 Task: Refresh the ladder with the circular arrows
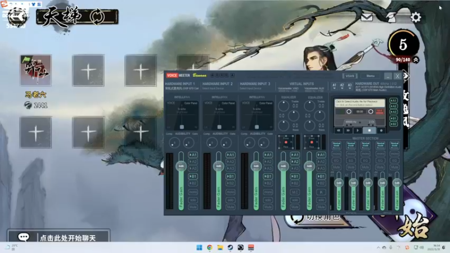tap(97, 16)
